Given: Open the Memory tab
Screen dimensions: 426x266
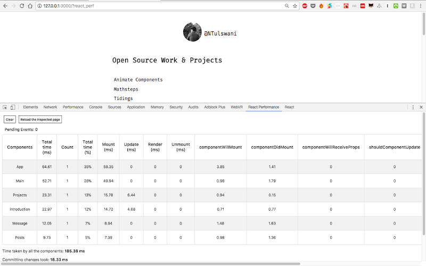Looking at the screenshot, I should (x=157, y=107).
